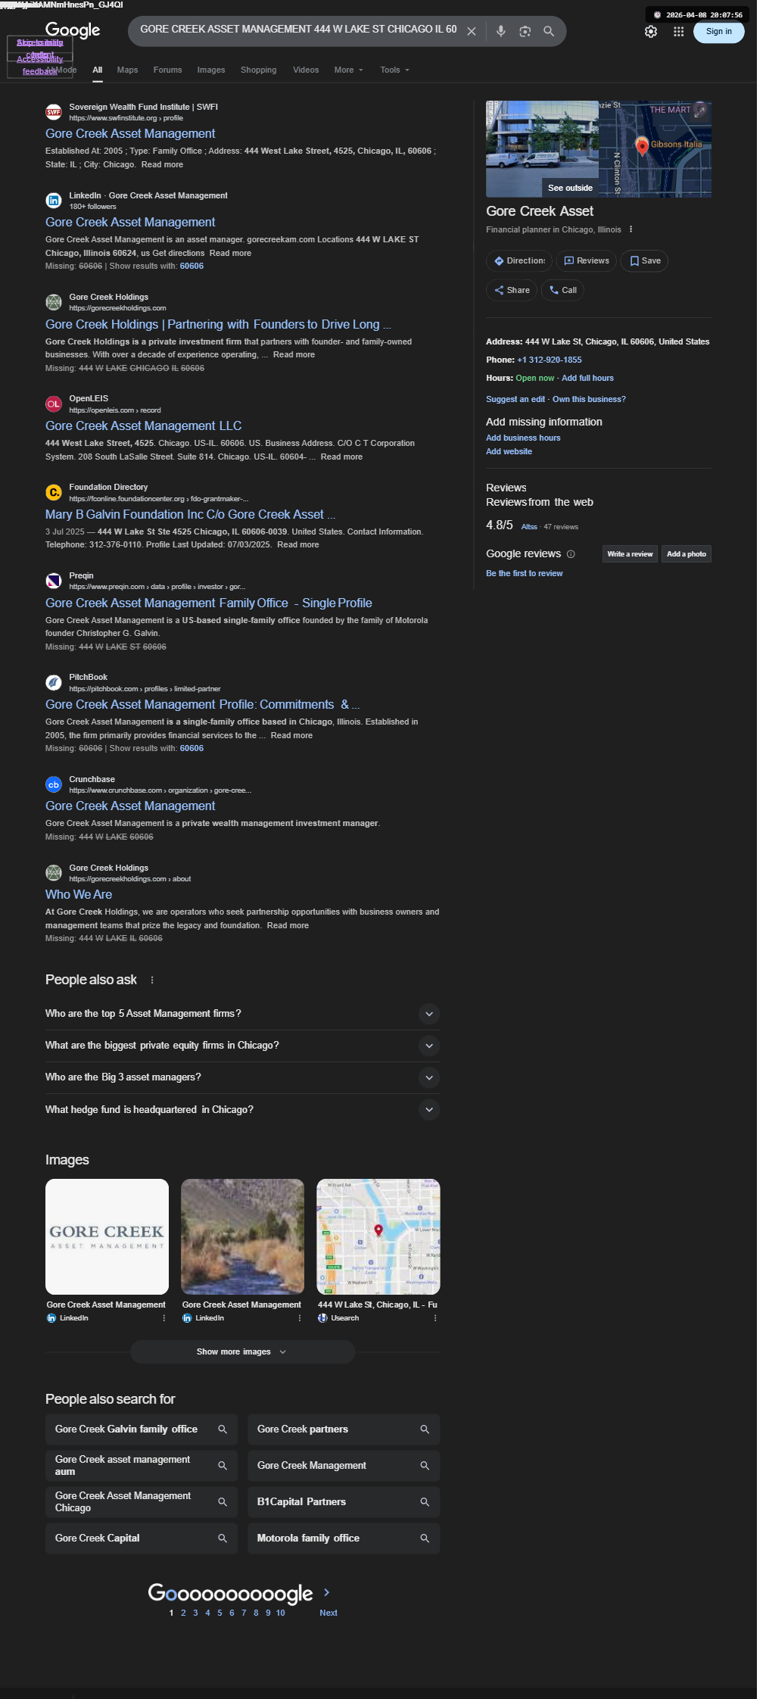Open creek landscape image thumbnail
This screenshot has height=1699, width=766.
[242, 1236]
